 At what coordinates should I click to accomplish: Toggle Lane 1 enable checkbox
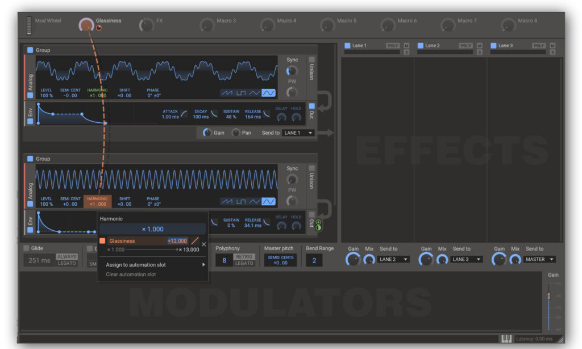[x=347, y=45]
